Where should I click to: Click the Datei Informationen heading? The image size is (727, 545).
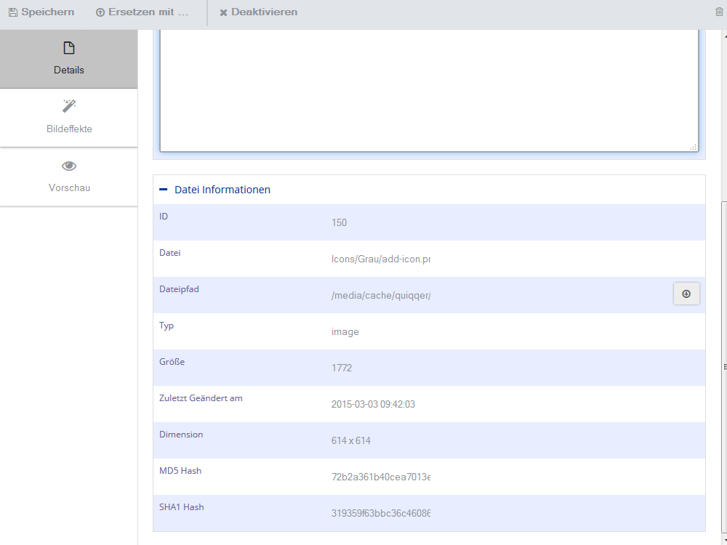(x=222, y=190)
